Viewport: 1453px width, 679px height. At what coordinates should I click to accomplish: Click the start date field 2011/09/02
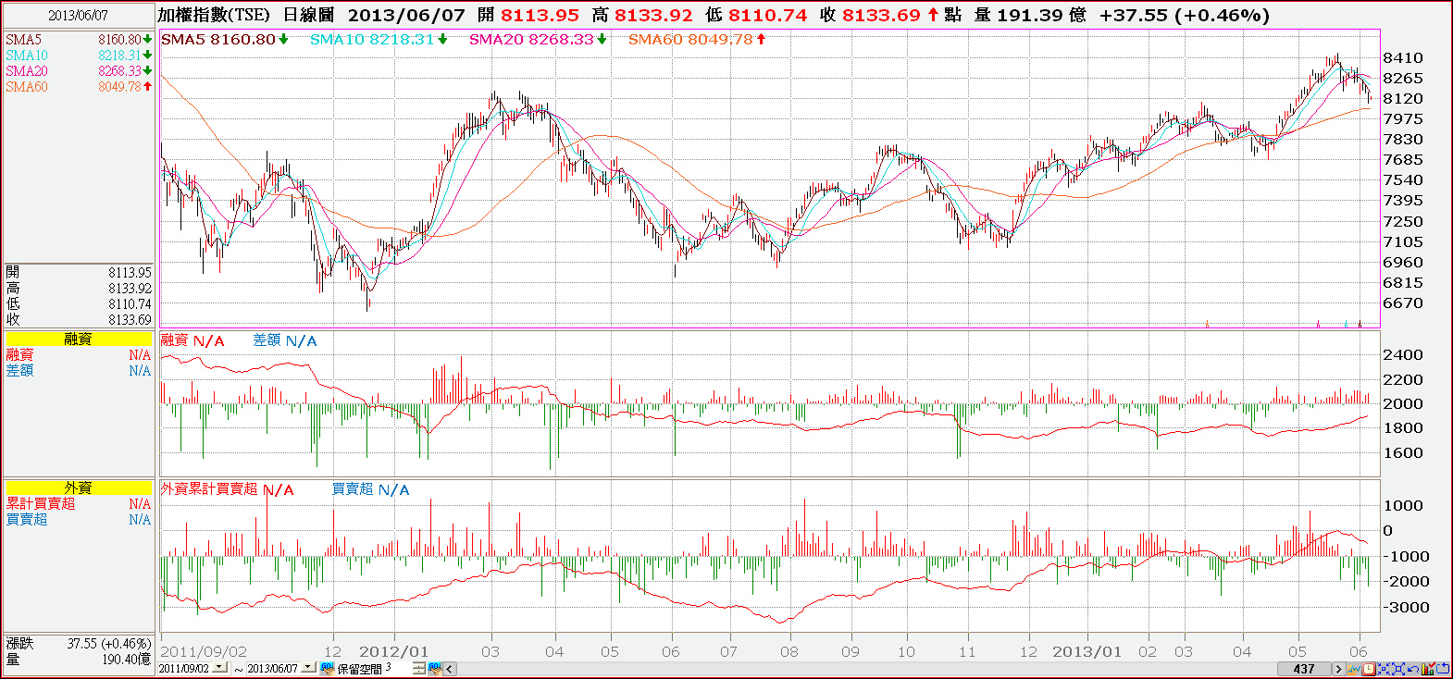(185, 668)
